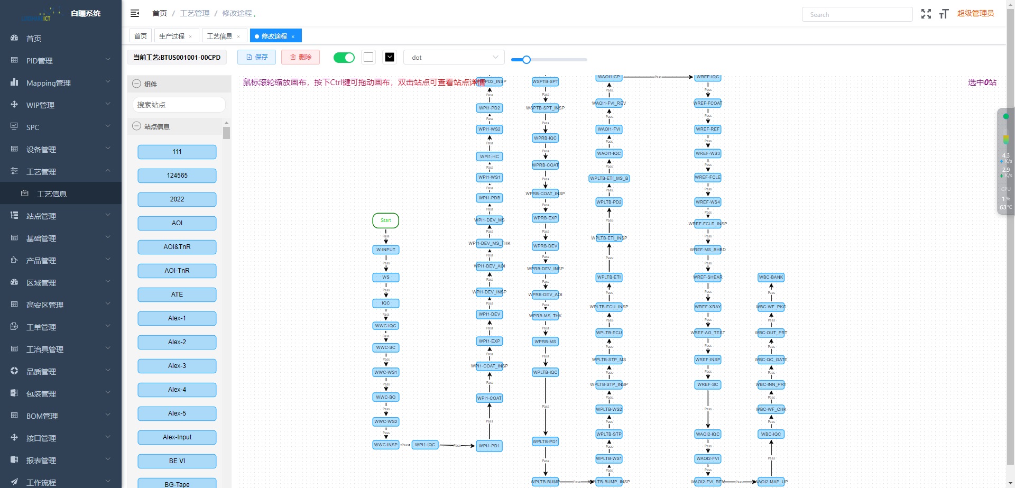Click the 工单管理 sidebar icon
Viewport: 1015px width, 488px height.
coord(14,327)
